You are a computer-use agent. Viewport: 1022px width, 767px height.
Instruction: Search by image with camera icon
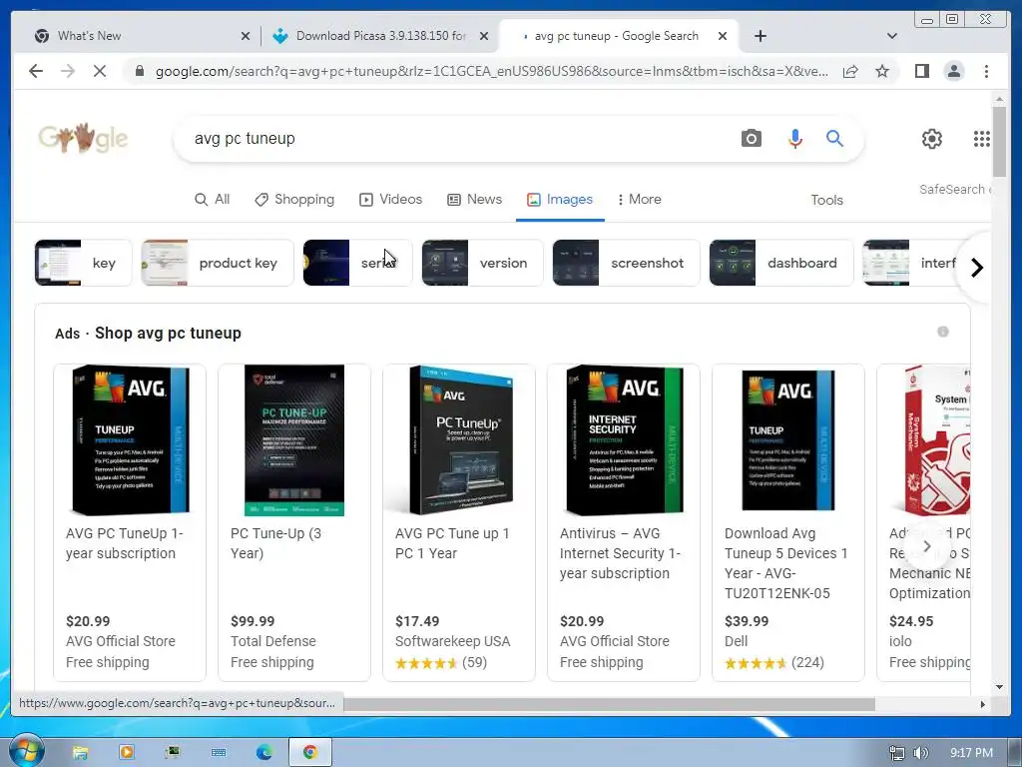(x=751, y=138)
